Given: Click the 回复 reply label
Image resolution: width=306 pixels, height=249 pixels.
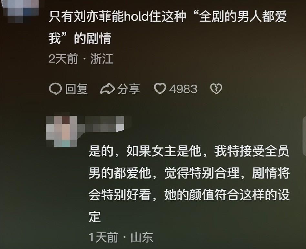Looking at the screenshot, I should pyautogui.click(x=76, y=89).
